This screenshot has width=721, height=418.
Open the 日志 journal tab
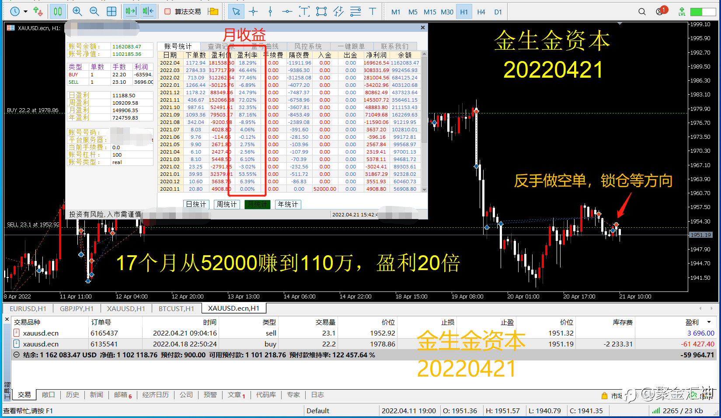(x=317, y=394)
